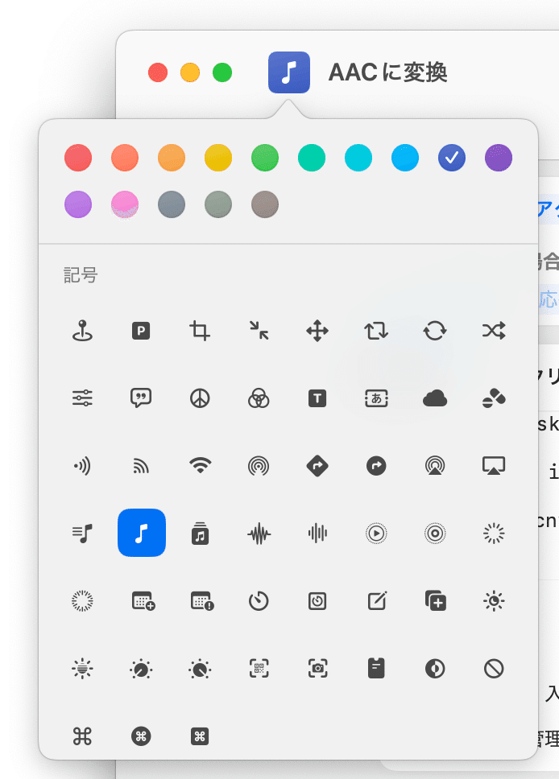Choose the AirPlay video screen glyph
The image size is (559, 779).
pyautogui.click(x=494, y=466)
